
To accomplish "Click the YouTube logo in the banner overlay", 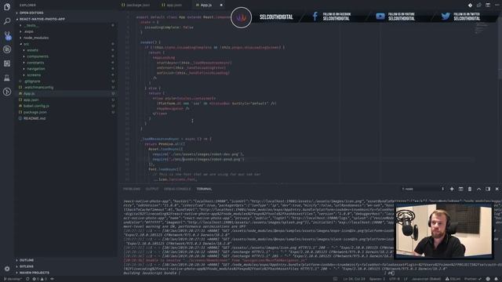I will [380, 16].
